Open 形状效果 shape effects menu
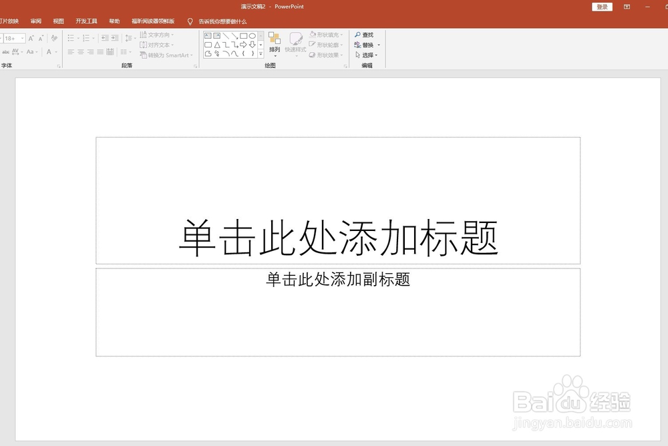The height and width of the screenshot is (446, 668). point(326,55)
